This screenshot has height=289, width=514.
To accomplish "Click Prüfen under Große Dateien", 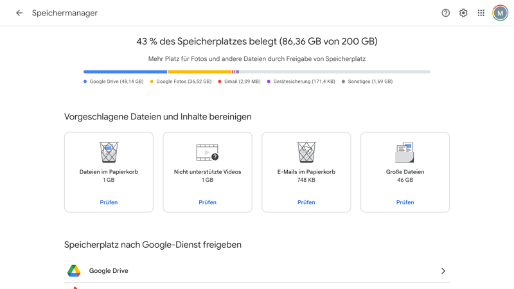I will (x=405, y=202).
